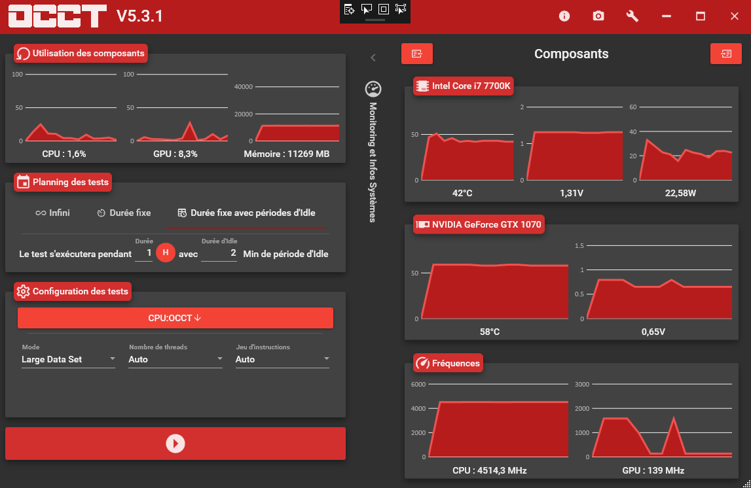751x488 pixels.
Task: Select Durée fixe avec périodes d'Idle
Action: pyautogui.click(x=246, y=213)
